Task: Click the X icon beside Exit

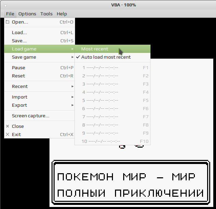Action: tap(8, 134)
